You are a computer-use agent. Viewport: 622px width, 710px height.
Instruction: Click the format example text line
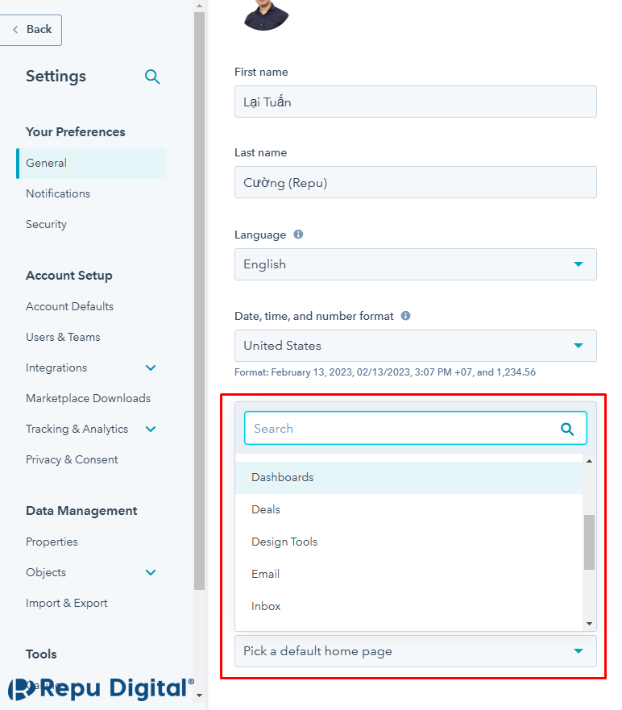click(385, 372)
